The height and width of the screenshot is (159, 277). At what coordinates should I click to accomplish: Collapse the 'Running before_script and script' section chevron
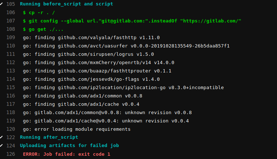point(1,4)
